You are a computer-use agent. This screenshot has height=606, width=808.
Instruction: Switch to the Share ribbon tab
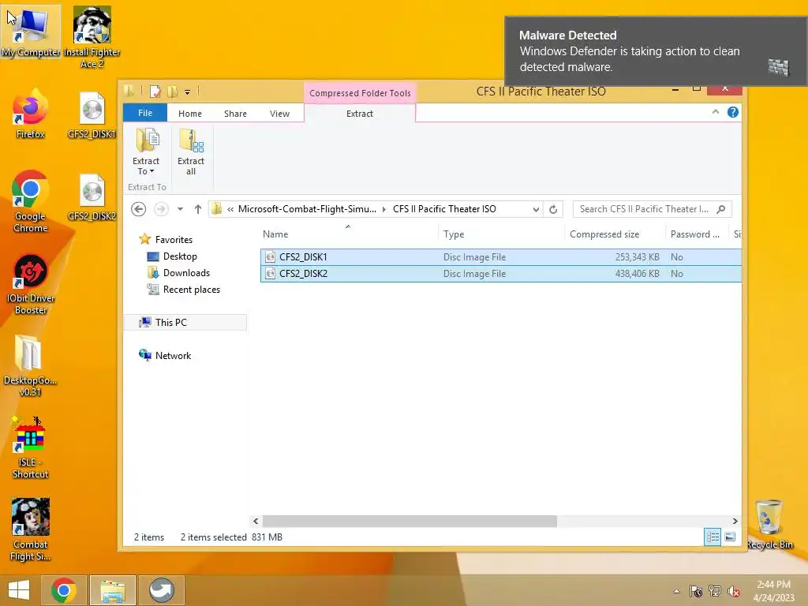tap(235, 114)
